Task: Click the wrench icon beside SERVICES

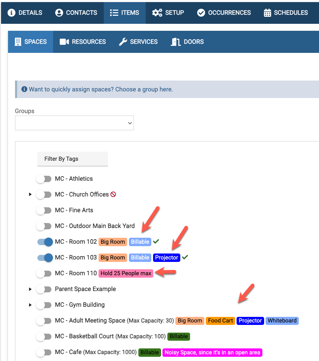Action: pyautogui.click(x=124, y=42)
